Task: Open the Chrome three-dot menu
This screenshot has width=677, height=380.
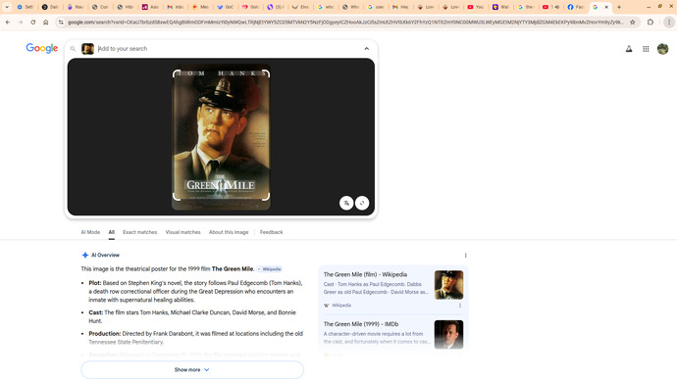Action: click(x=669, y=22)
